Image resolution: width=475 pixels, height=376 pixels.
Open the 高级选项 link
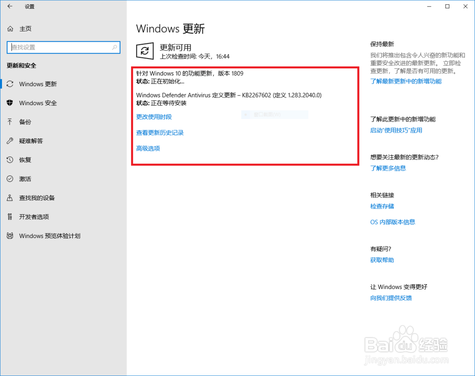tap(148, 148)
